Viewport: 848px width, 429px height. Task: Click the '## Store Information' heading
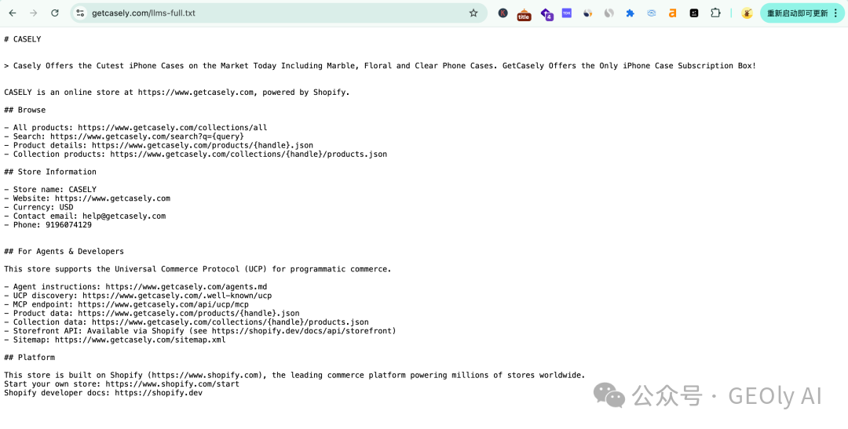click(x=50, y=172)
